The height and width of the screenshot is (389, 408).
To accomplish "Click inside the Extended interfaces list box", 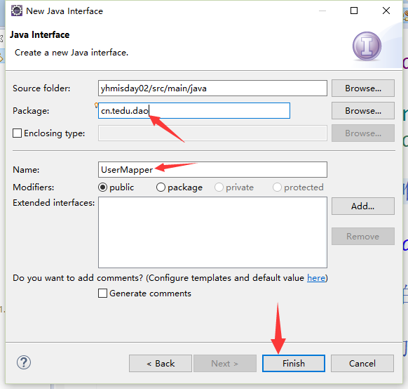I will pos(212,232).
